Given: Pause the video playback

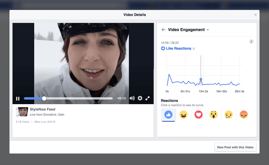Looking at the screenshot, I should point(18,99).
